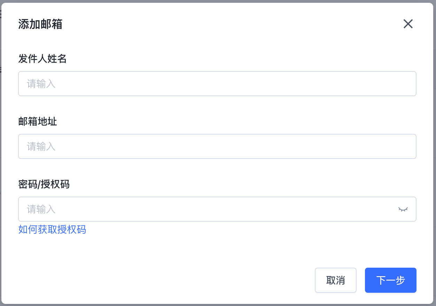Click the 密码/授权码 field label
The height and width of the screenshot is (306, 436).
[44, 184]
